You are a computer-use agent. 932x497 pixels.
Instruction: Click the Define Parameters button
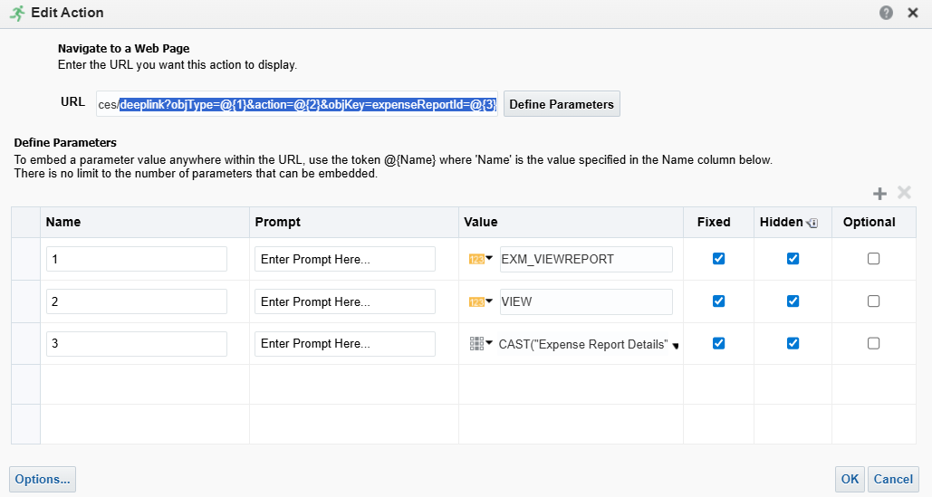pyautogui.click(x=562, y=104)
